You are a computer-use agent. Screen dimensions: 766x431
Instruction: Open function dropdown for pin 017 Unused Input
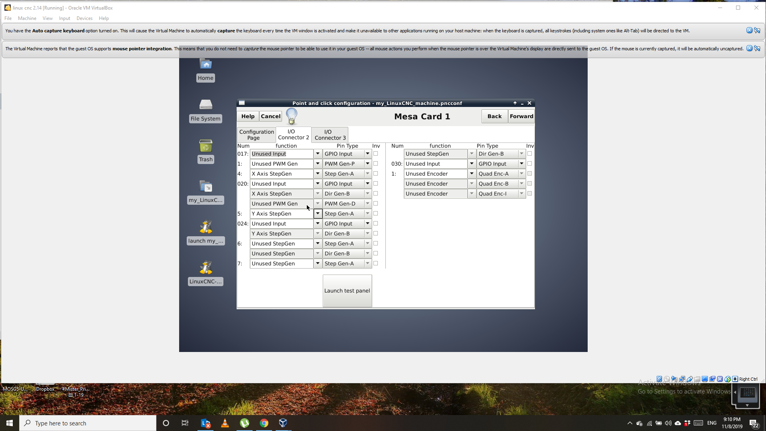318,154
